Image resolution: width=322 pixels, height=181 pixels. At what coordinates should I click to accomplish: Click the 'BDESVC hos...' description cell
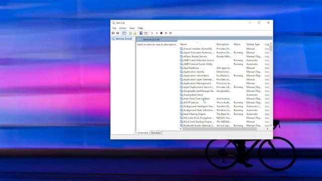(224, 118)
